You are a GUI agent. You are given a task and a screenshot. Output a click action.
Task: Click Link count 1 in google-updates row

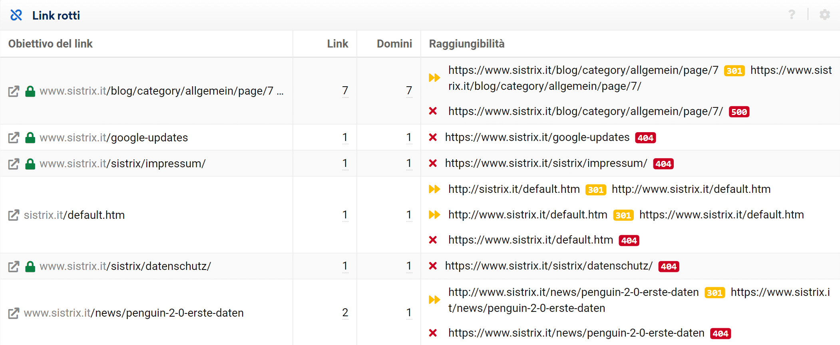(x=345, y=138)
